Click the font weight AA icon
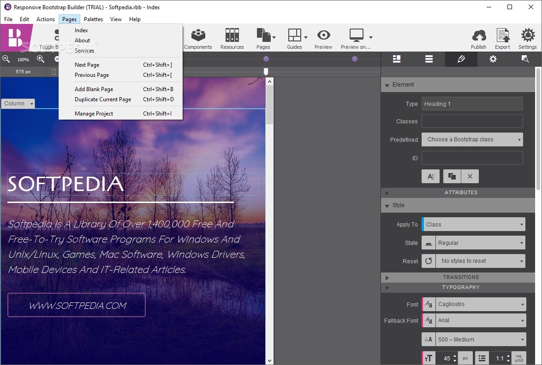Viewport: 542px width, 365px height. point(429,340)
